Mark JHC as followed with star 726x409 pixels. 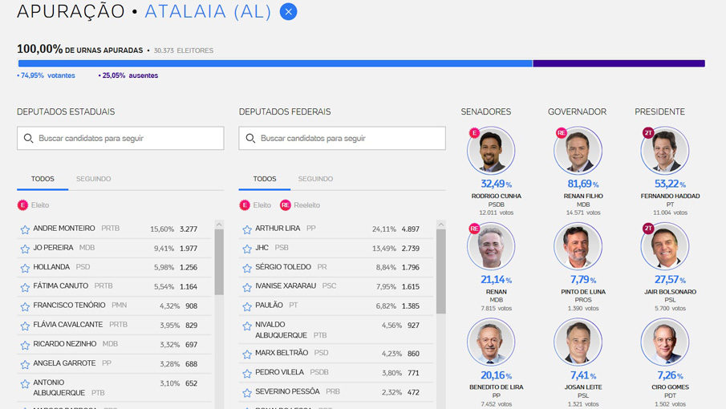point(247,249)
